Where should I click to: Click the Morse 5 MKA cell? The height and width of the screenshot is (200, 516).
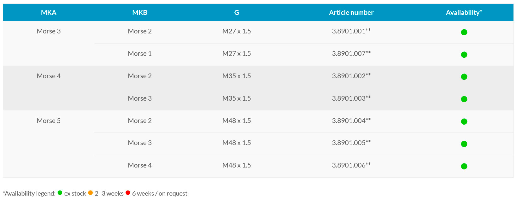(x=49, y=121)
